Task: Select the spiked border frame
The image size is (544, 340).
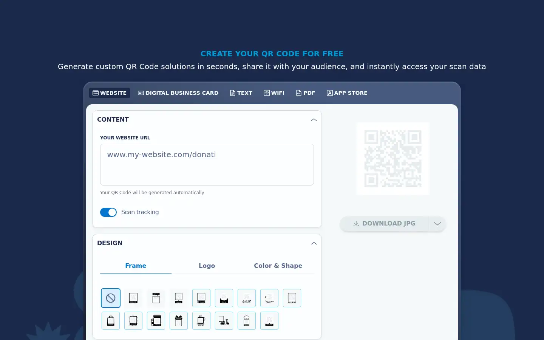Action: point(133,321)
